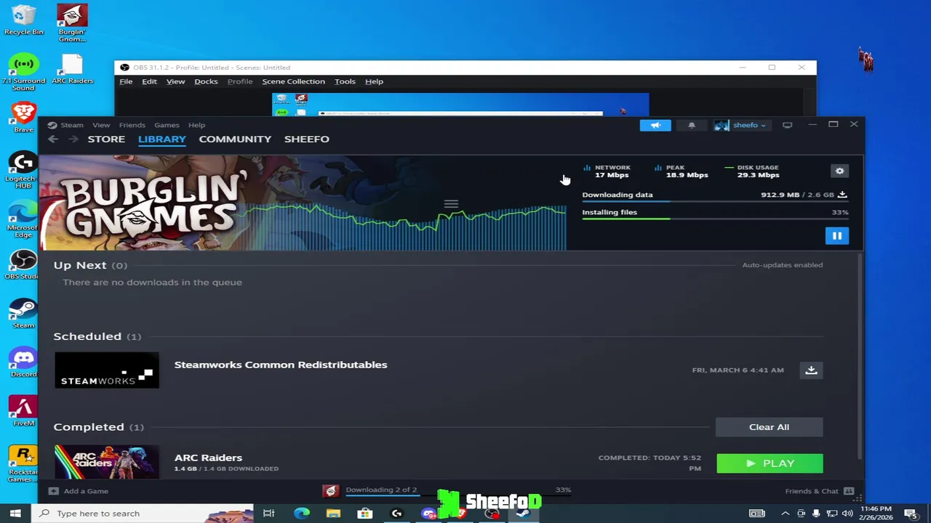
Task: Click the FiveM desktop icon
Action: pyautogui.click(x=23, y=411)
